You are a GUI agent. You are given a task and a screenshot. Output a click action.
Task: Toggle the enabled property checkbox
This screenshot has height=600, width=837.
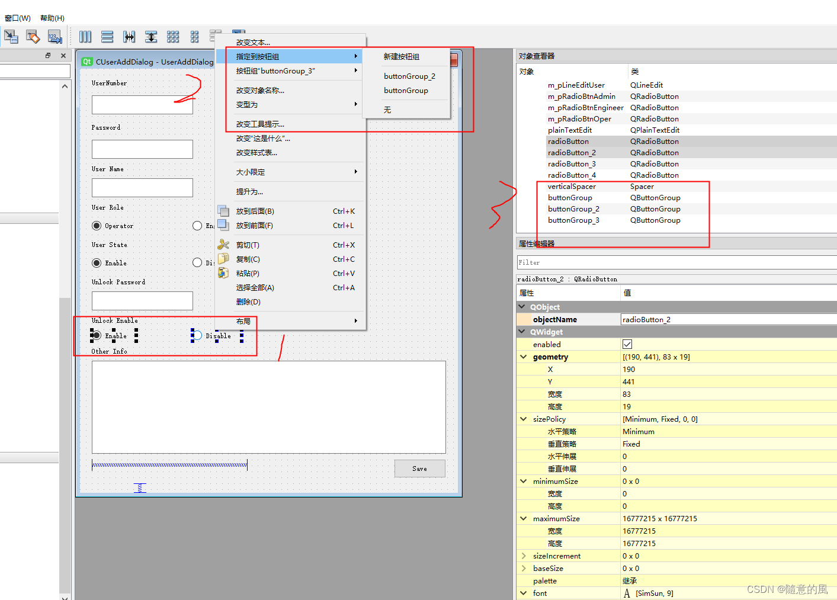coord(627,344)
